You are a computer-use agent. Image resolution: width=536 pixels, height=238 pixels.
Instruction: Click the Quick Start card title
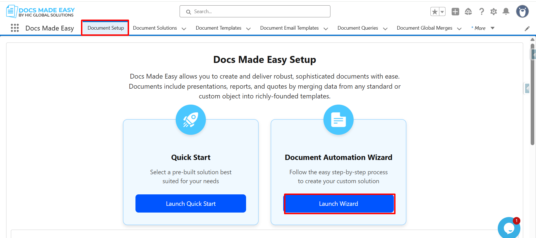click(191, 157)
